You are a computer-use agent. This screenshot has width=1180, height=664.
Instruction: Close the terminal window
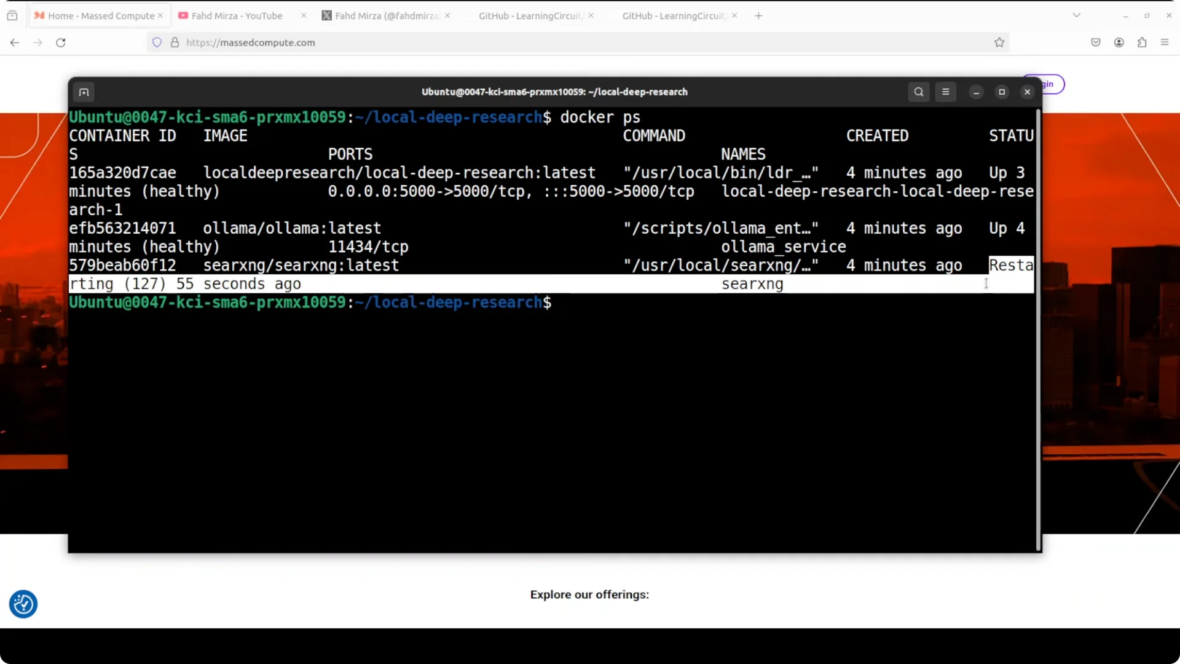[1028, 92]
